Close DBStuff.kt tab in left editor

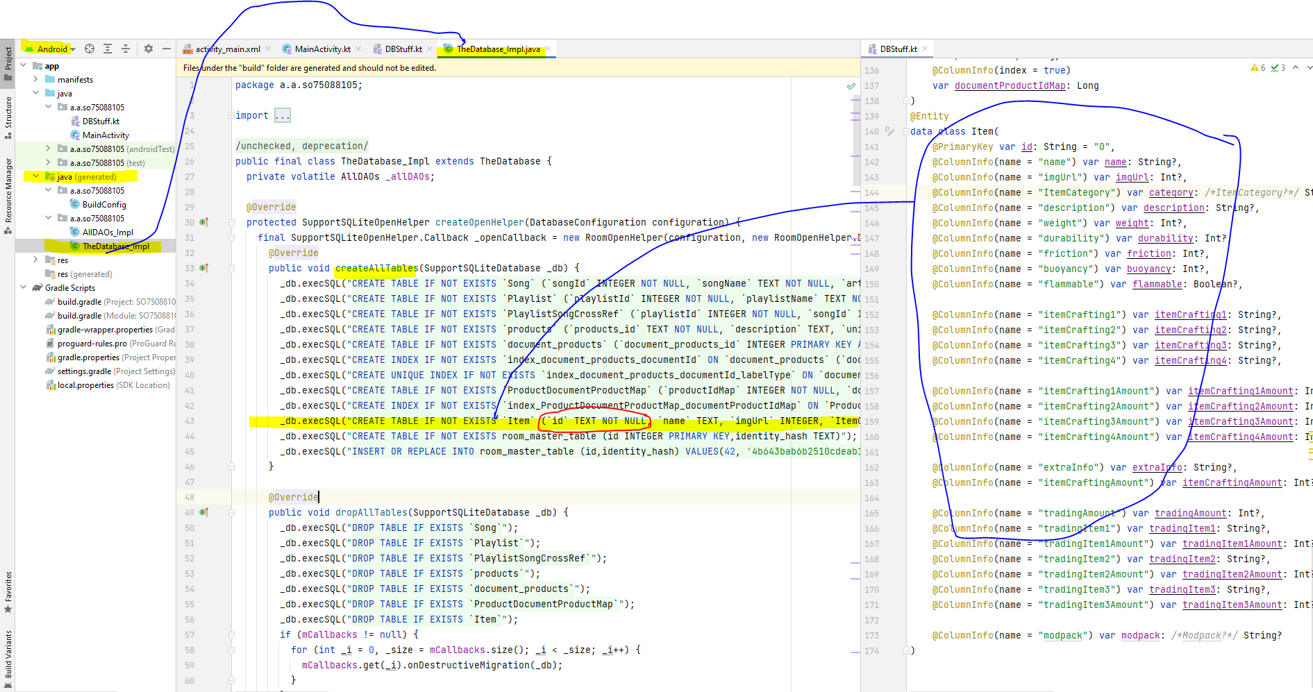[x=430, y=49]
